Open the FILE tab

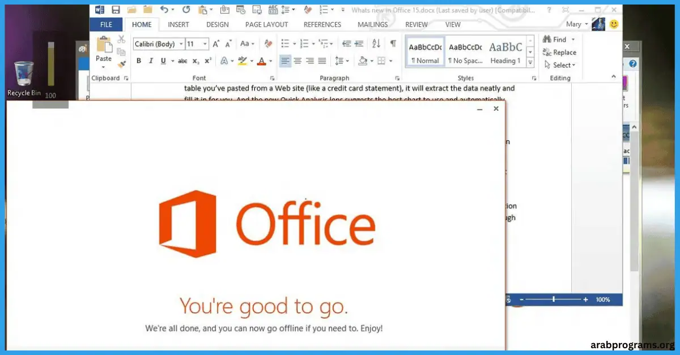tap(106, 24)
